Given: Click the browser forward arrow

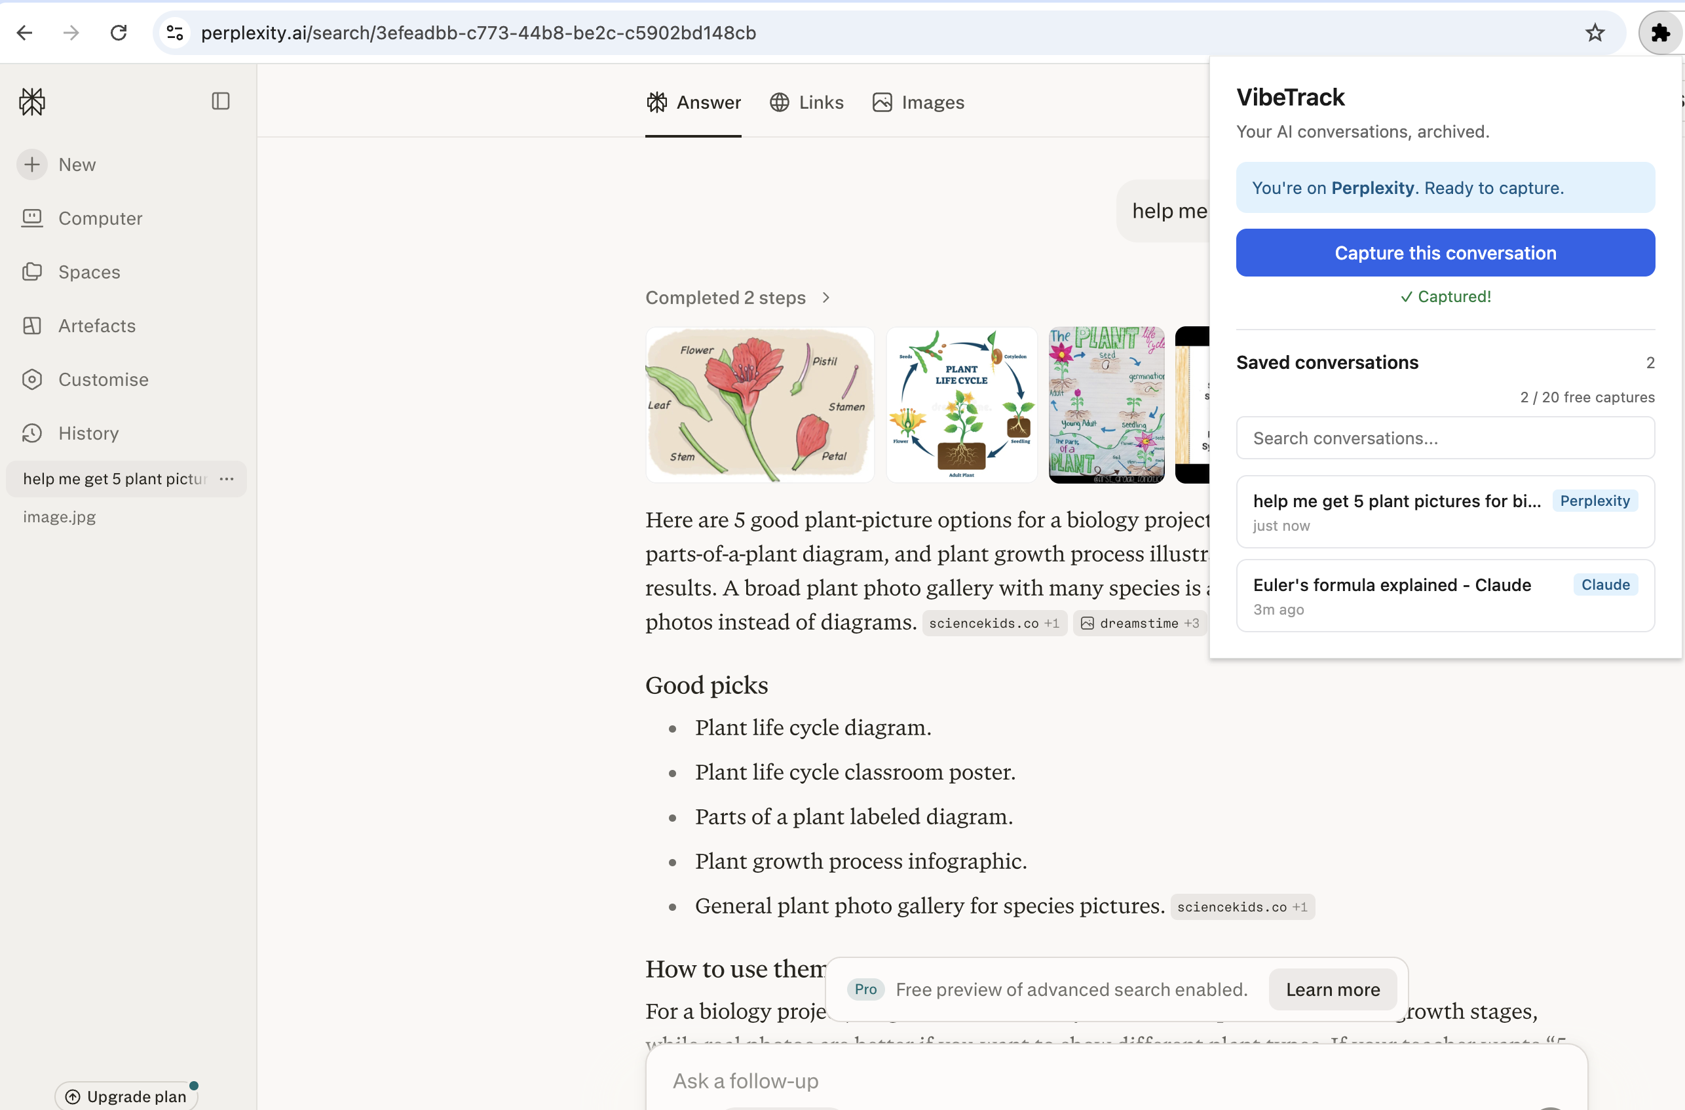Looking at the screenshot, I should click(71, 33).
